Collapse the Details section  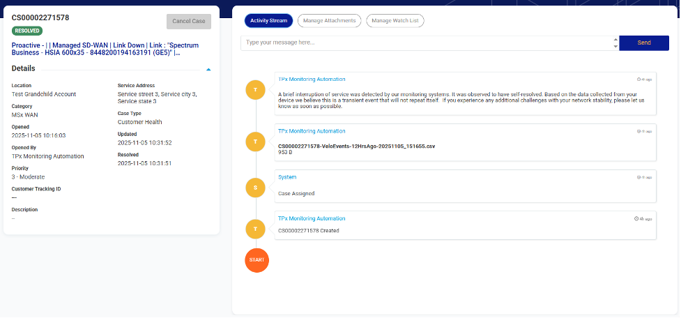208,70
